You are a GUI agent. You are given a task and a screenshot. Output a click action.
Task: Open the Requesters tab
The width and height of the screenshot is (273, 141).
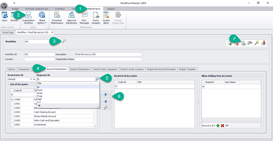[x=24, y=69]
